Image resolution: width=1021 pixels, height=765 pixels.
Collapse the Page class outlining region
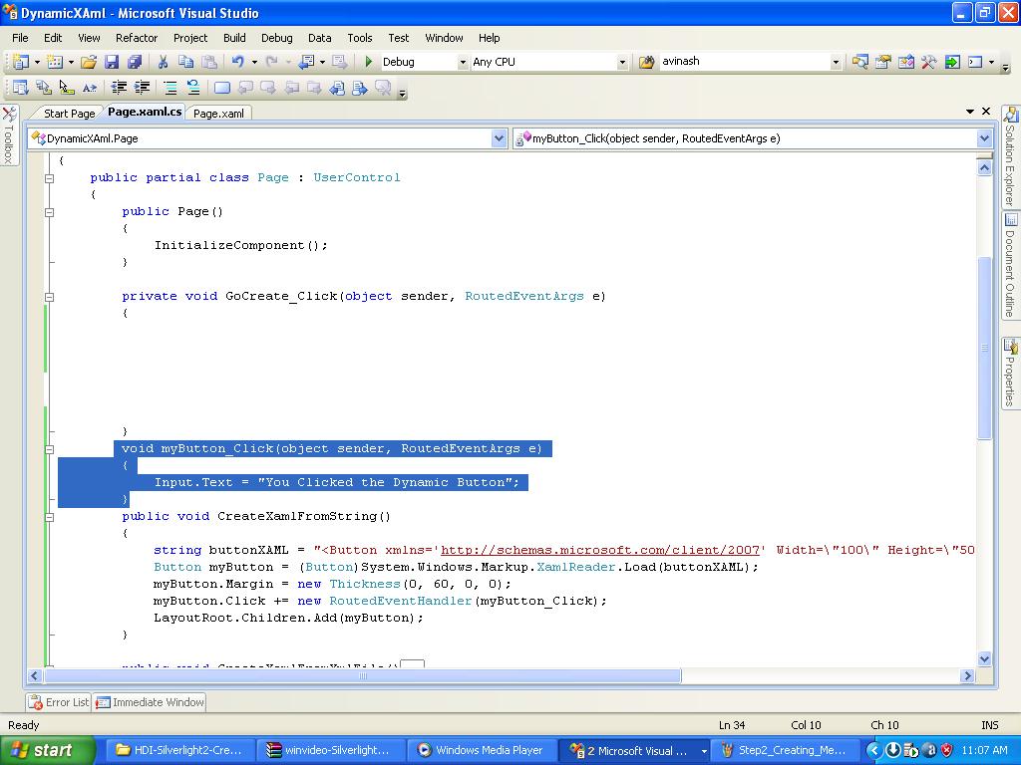tap(50, 177)
